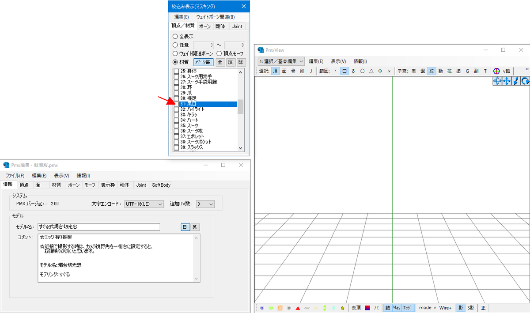Choose circle range selection shape

[x=362, y=71]
